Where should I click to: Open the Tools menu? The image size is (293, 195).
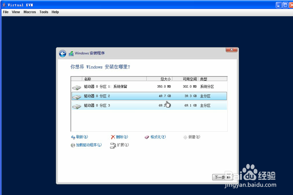[43, 12]
